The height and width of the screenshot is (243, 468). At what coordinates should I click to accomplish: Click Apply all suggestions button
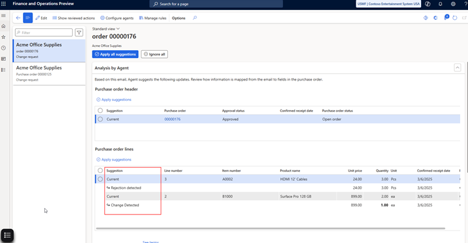click(x=115, y=54)
